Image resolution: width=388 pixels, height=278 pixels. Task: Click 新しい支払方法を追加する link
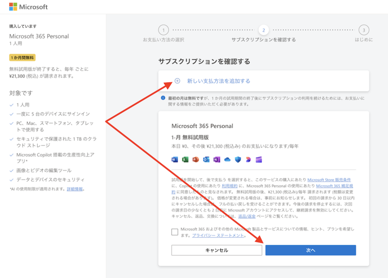pos(219,81)
